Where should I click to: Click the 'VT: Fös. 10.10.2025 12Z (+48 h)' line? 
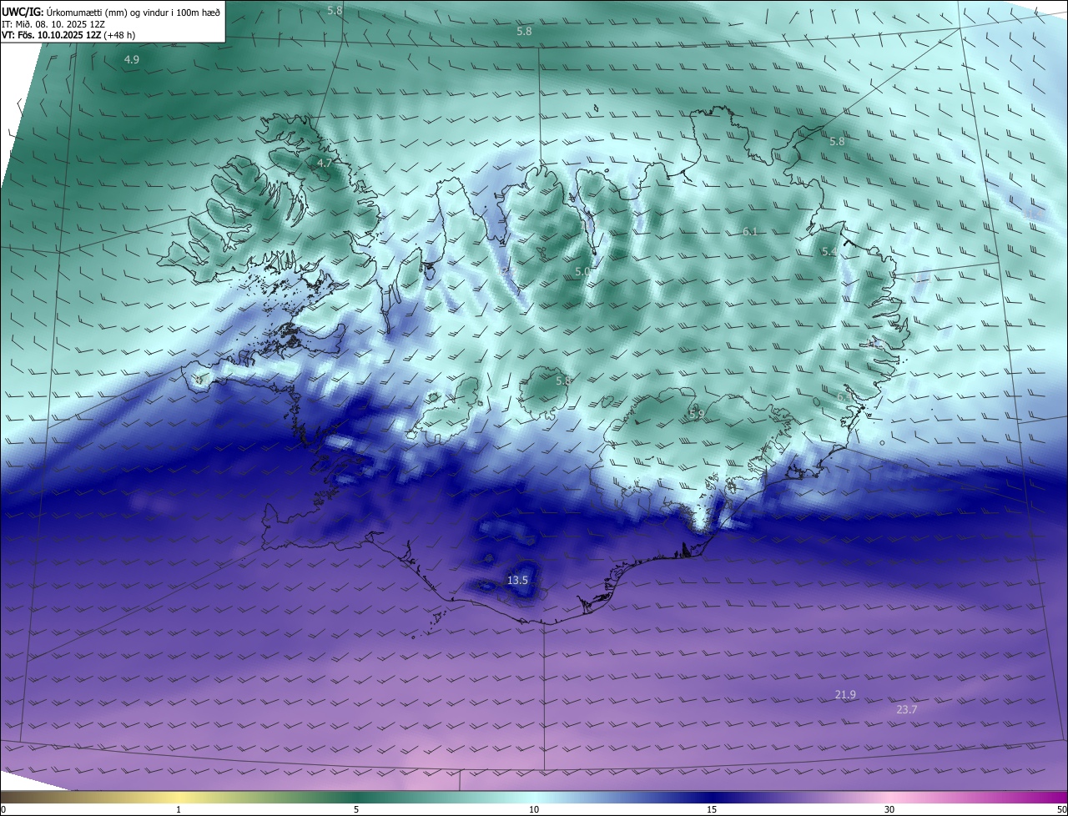68,35
